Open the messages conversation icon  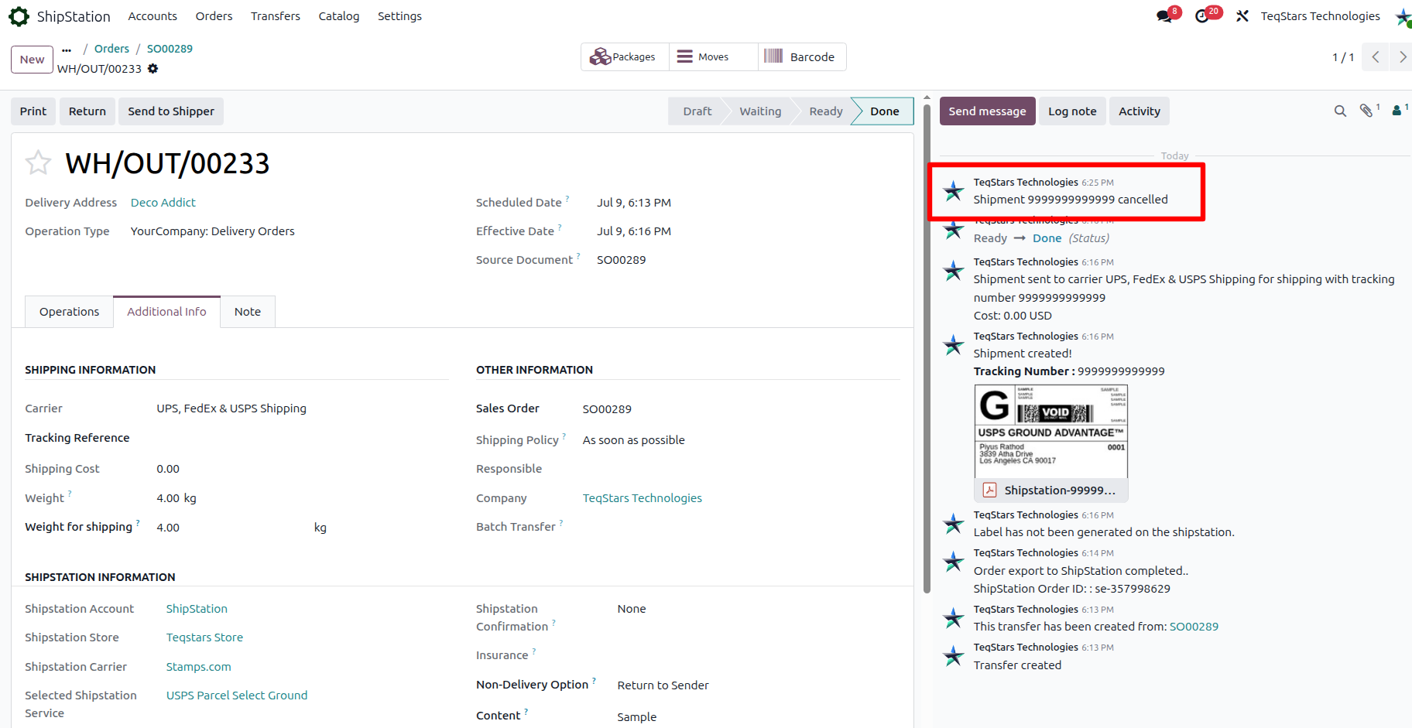pos(1164,16)
